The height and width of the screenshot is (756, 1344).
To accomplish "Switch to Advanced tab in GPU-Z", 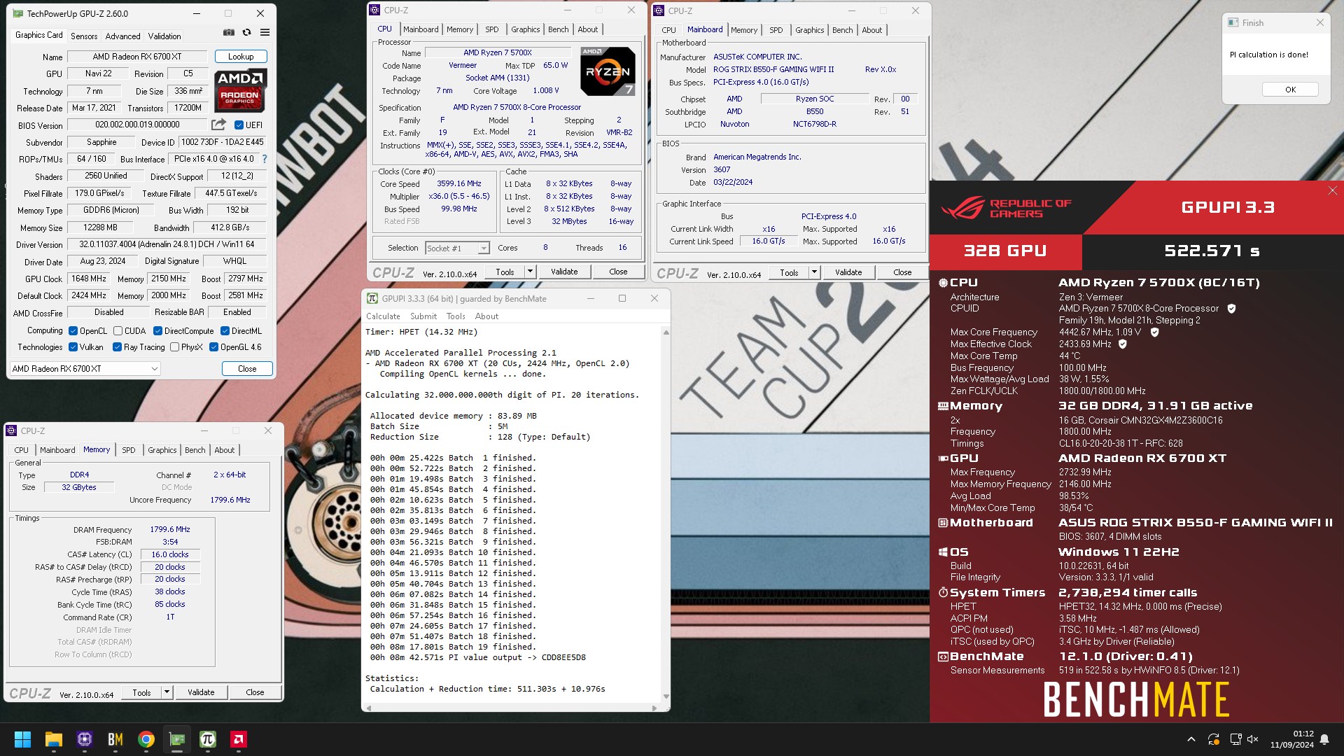I will tap(122, 36).
